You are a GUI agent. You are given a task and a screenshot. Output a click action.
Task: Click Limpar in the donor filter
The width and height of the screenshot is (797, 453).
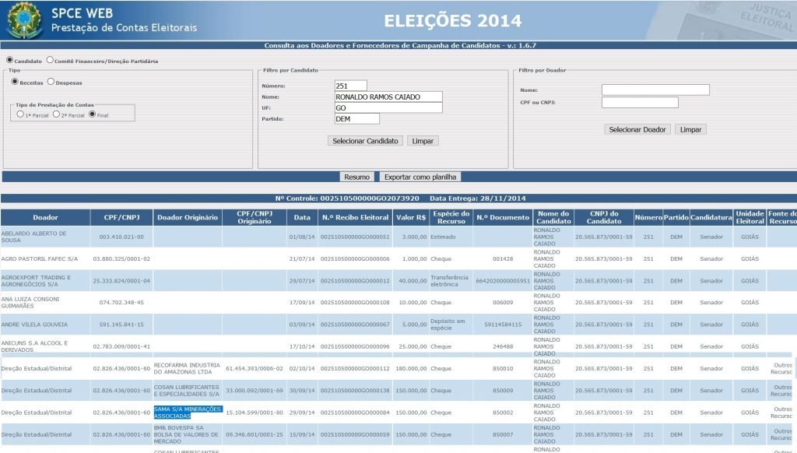click(x=690, y=129)
